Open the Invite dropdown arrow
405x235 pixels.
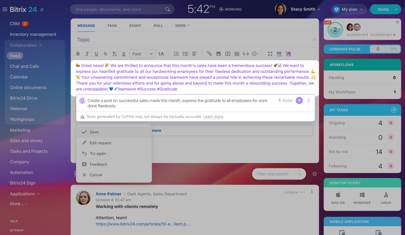click(x=396, y=9)
